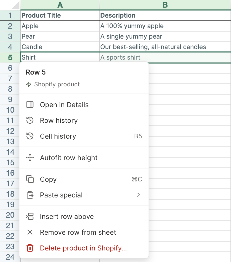Select row 3 header

[x=10, y=36]
